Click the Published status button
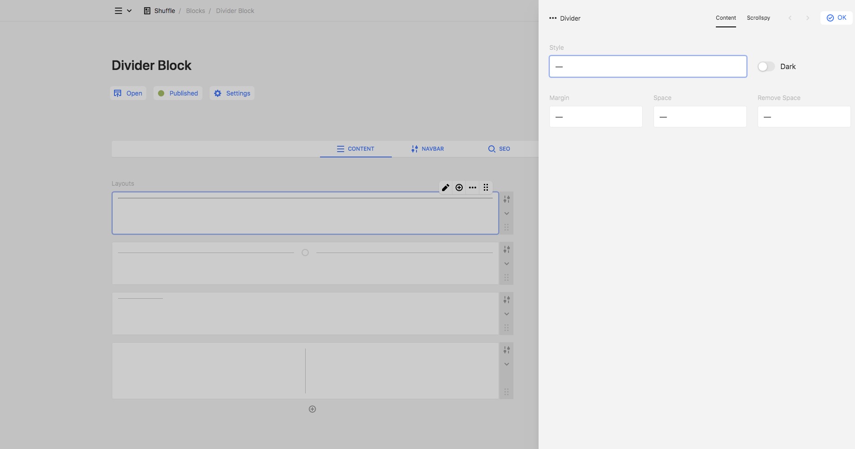 (x=178, y=93)
